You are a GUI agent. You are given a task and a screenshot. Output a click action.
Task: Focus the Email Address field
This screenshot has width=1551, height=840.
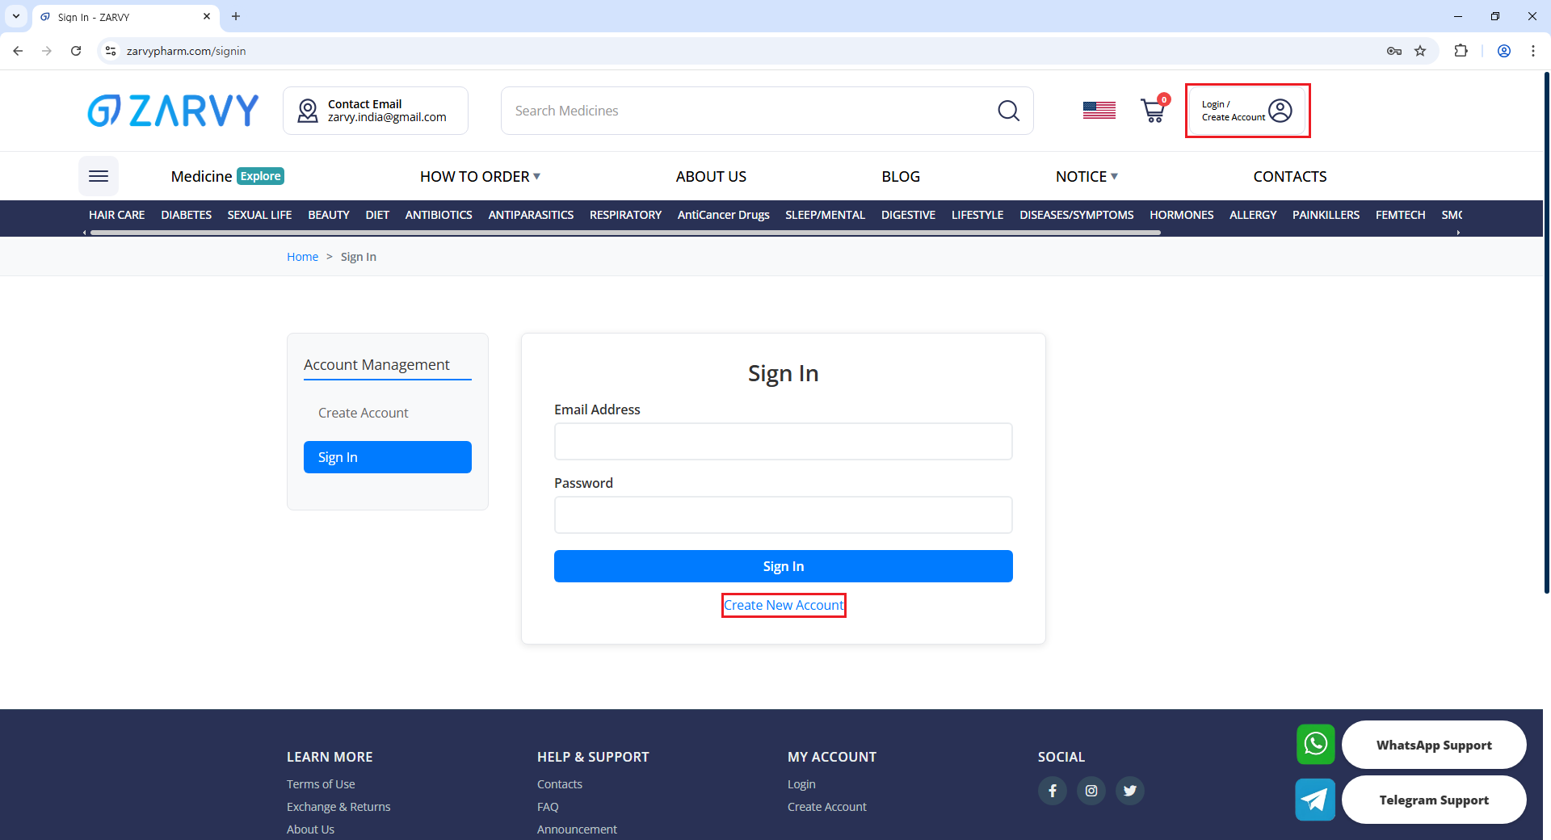point(784,442)
